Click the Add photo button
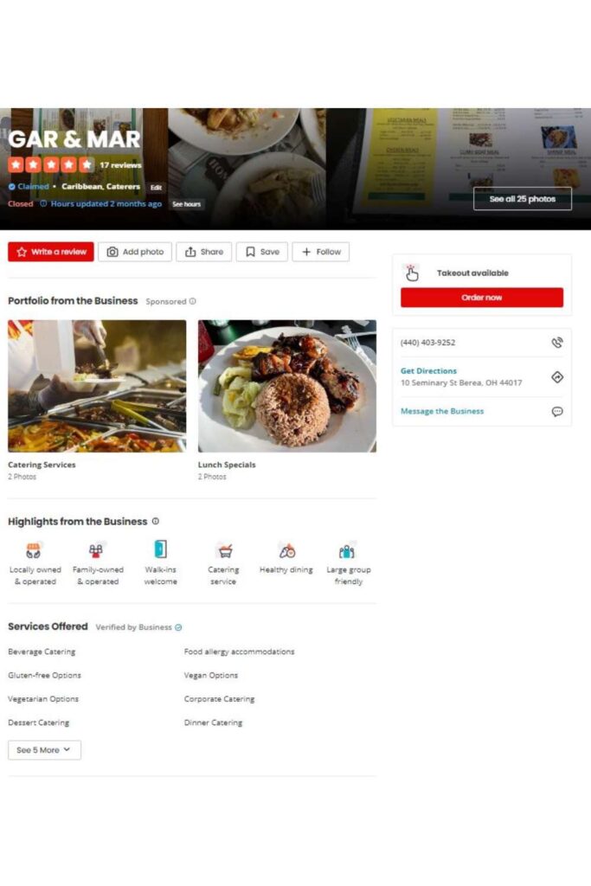The image size is (591, 886). (135, 252)
